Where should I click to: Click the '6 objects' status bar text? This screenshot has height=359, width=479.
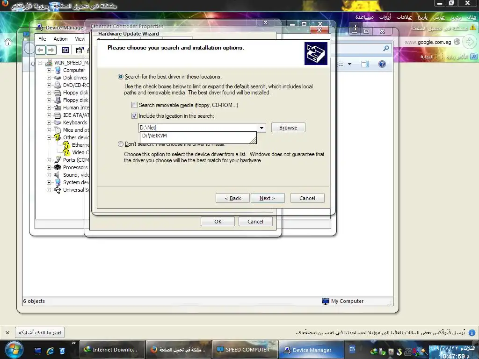click(x=34, y=301)
